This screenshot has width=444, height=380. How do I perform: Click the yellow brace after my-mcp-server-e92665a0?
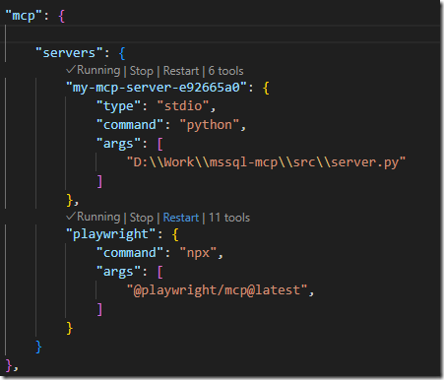tap(266, 88)
